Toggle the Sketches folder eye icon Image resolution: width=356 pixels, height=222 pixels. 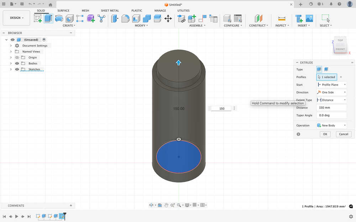tap(17, 69)
